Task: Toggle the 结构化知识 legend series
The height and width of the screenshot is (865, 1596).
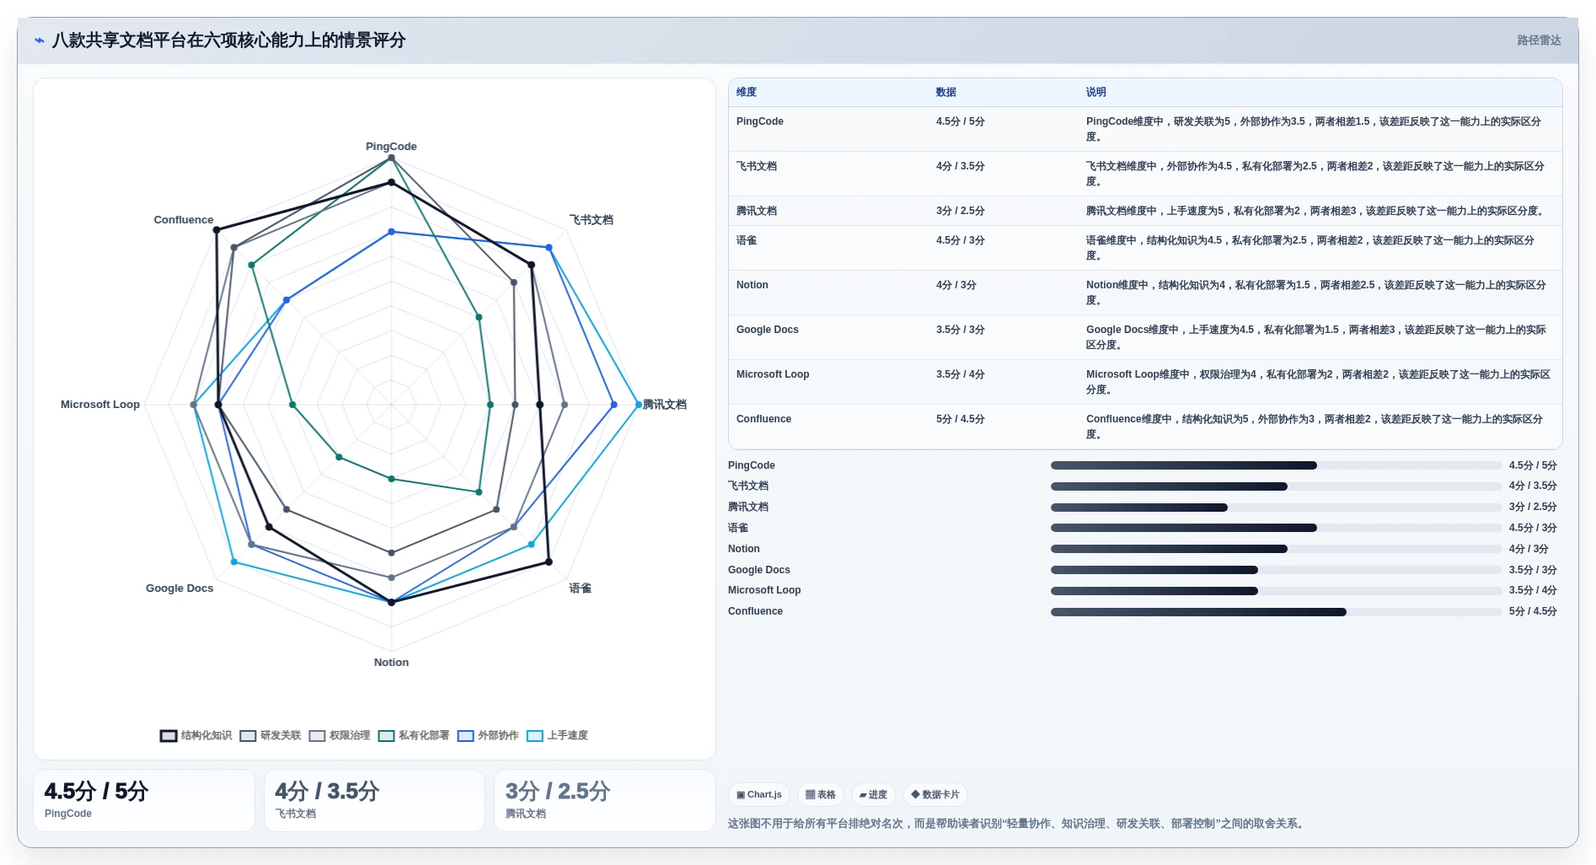Action: [x=195, y=735]
